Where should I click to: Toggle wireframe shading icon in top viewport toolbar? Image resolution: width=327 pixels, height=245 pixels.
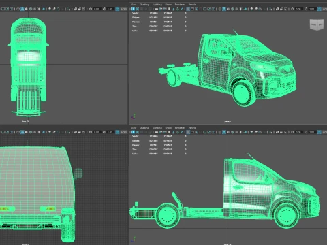coord(18,9)
